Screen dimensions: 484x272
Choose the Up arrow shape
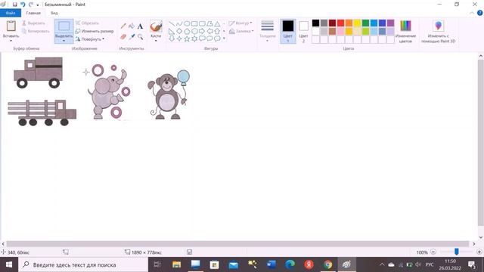217,31
